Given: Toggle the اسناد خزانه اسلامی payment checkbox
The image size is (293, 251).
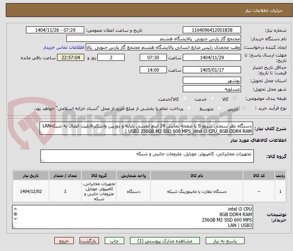Looking at the screenshot, I should [x=189, y=108].
